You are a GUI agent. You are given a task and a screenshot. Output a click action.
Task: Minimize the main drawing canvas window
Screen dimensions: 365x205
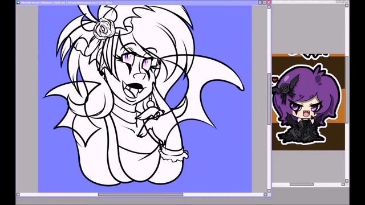tap(260, 2)
